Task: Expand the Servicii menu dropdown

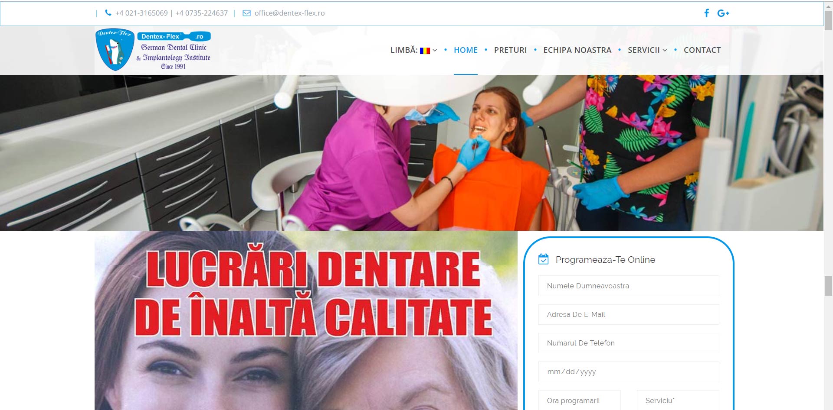Action: pyautogui.click(x=647, y=50)
